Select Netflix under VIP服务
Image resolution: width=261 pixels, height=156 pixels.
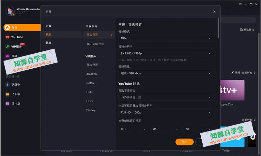(90, 83)
